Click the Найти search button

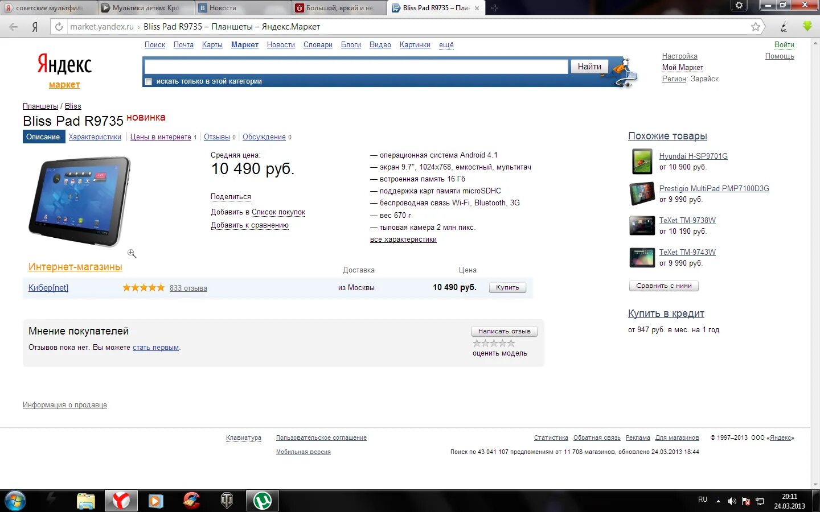tap(589, 67)
